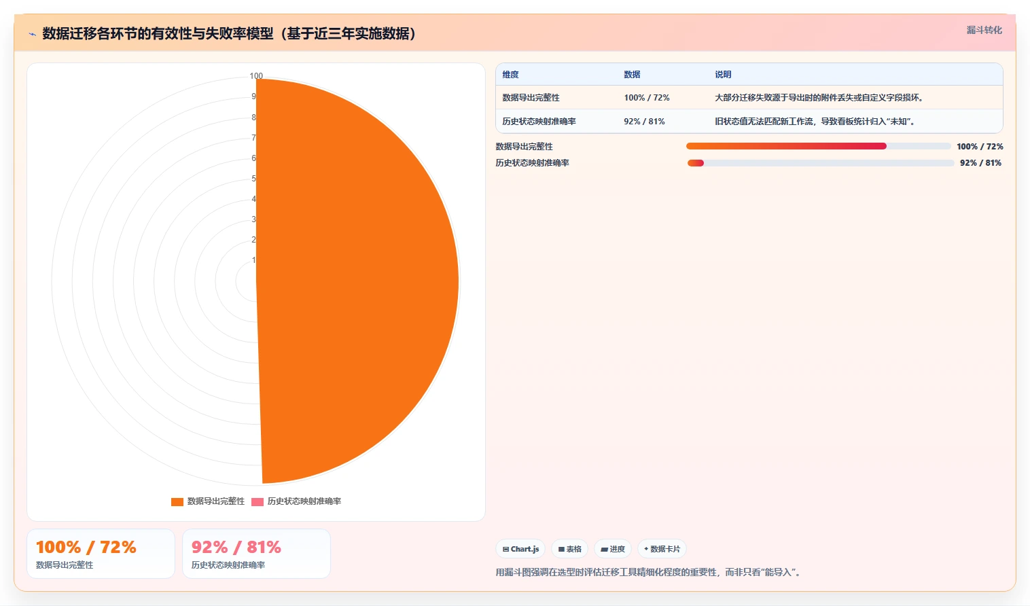Click the orange 数据导出完整性 legend swatch
Viewport: 1030px width, 606px height.
point(177,502)
